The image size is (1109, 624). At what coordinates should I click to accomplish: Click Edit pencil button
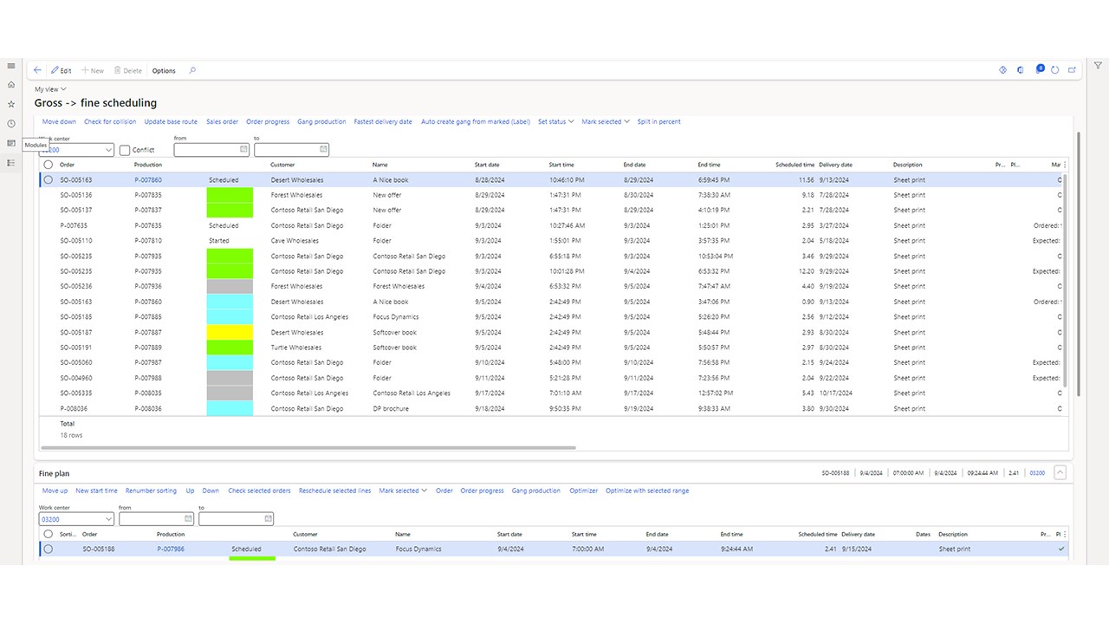[x=61, y=70]
